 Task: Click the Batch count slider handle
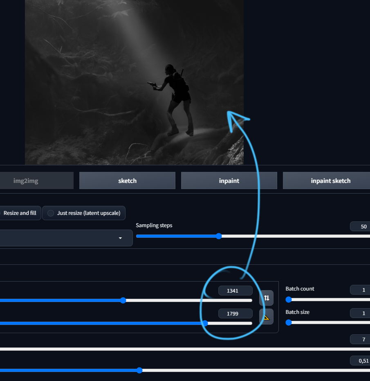pos(288,300)
